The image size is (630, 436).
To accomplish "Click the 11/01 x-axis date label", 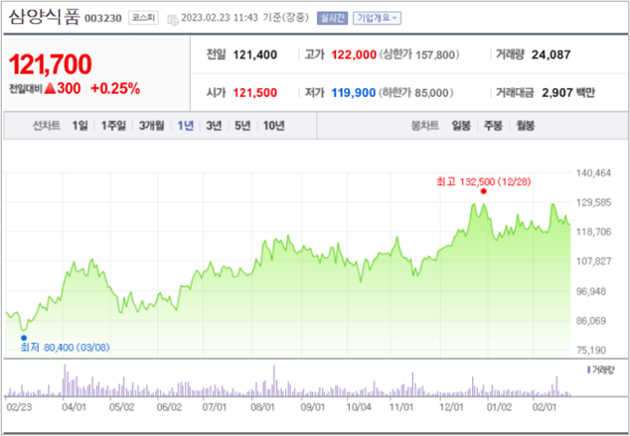I will point(402,407).
